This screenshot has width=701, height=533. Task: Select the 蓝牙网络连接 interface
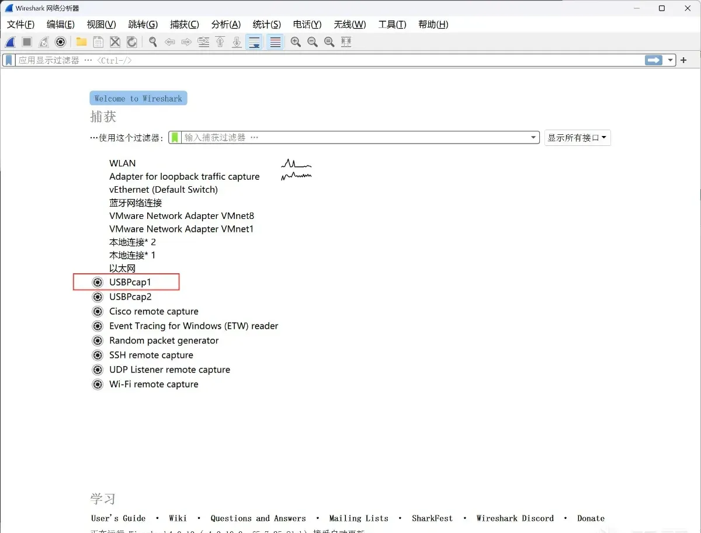click(136, 203)
